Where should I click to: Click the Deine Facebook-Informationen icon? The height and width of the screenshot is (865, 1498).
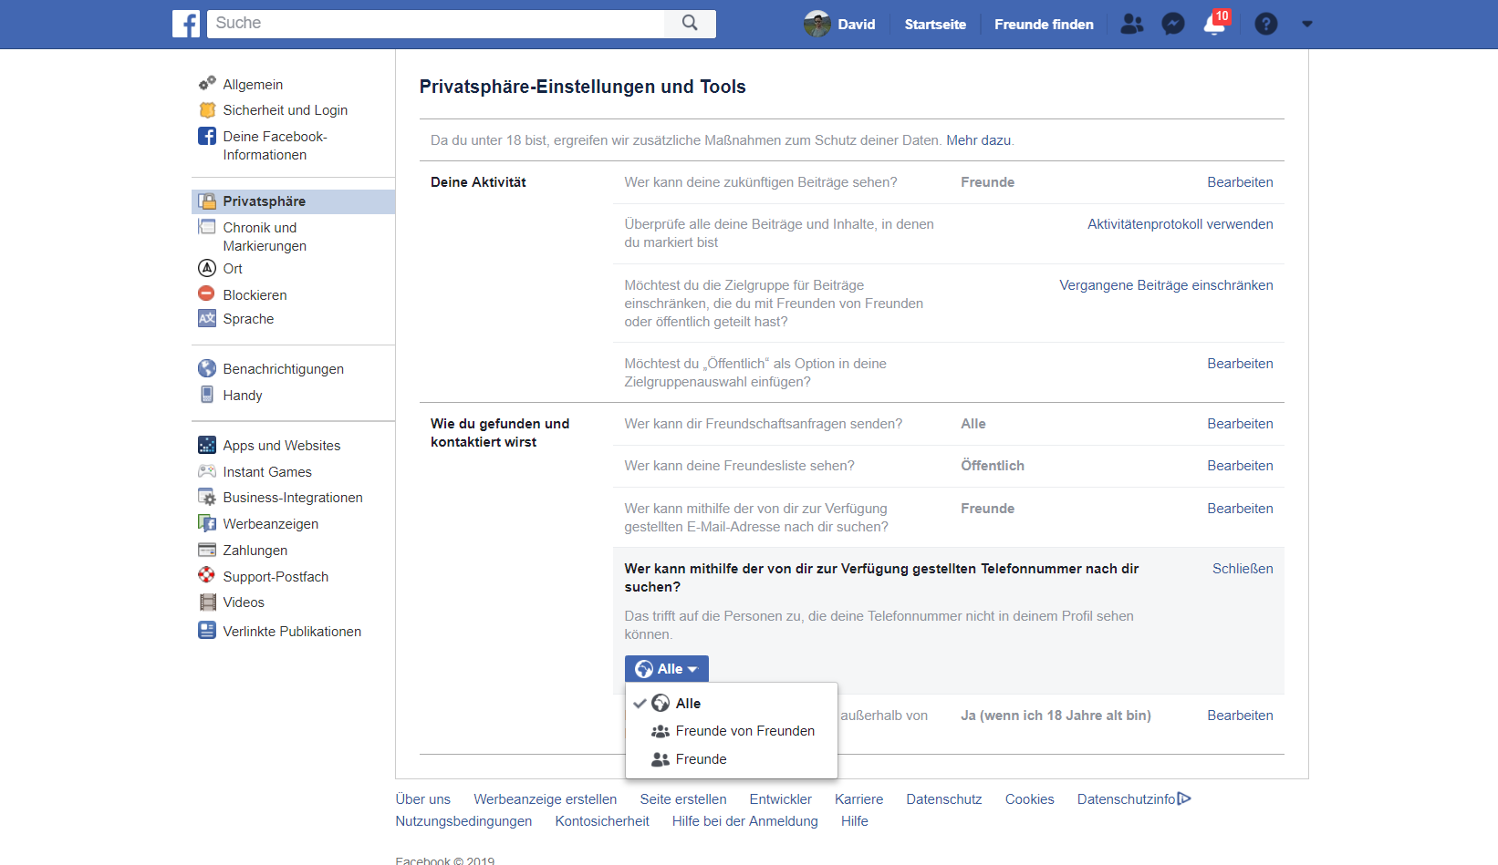point(207,136)
